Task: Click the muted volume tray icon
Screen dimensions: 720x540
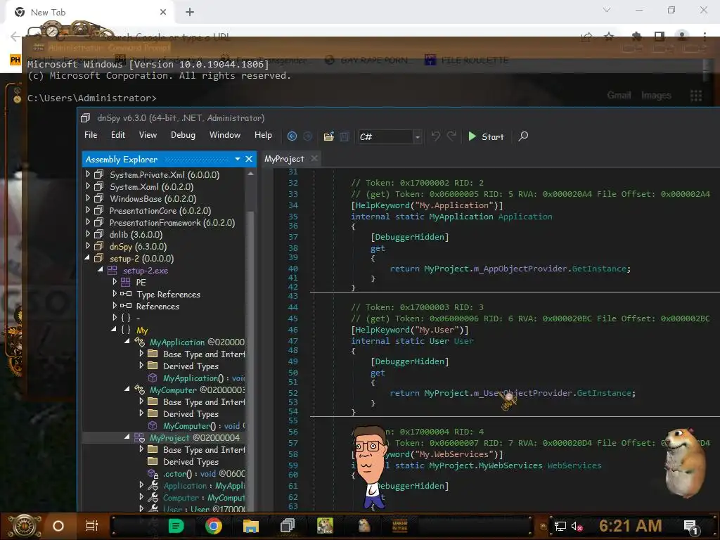Action: [x=577, y=526]
